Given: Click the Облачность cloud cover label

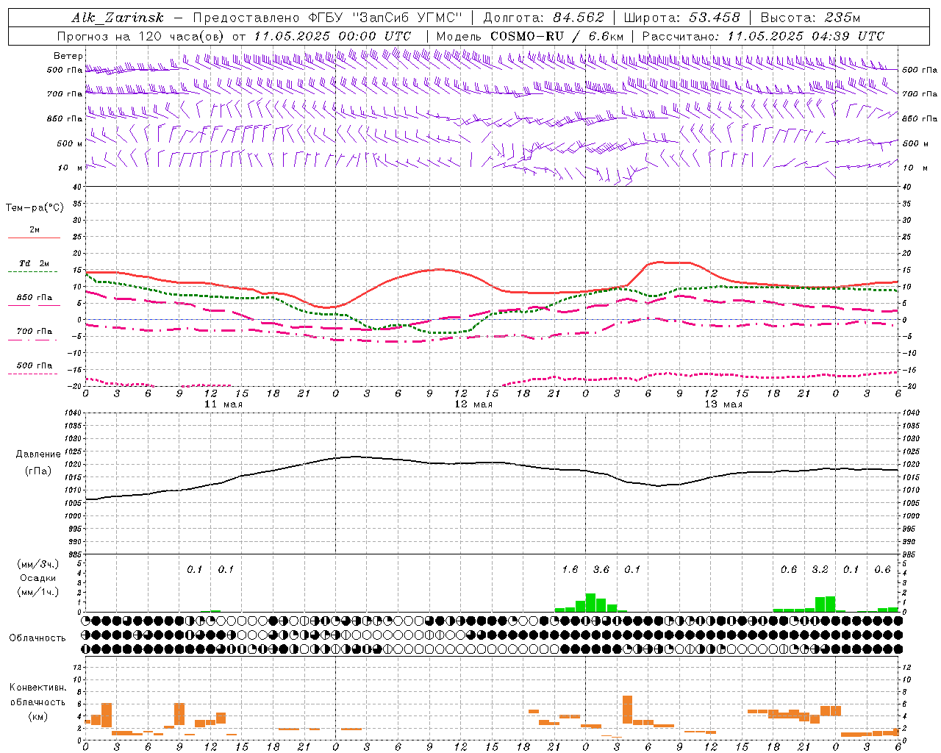Looking at the screenshot, I should 37,638.
